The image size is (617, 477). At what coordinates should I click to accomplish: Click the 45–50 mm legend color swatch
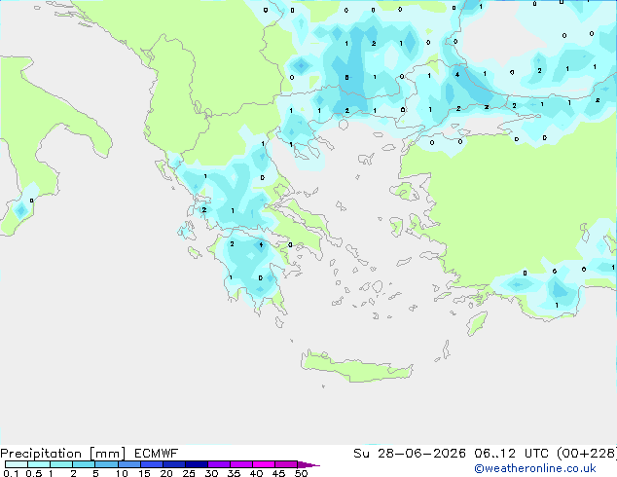coord(286,464)
